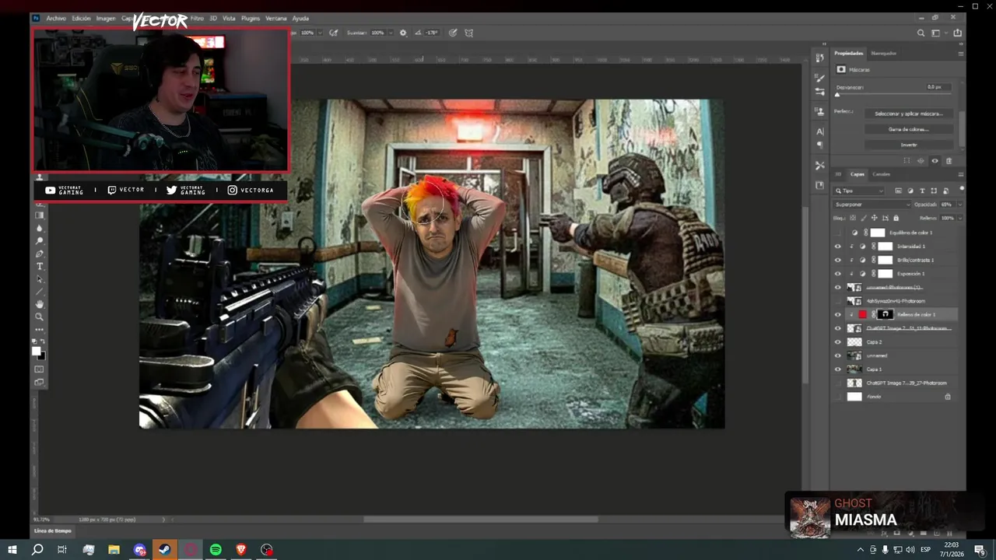
Task: Delete mask trash icon in Properties
Action: coord(949,161)
